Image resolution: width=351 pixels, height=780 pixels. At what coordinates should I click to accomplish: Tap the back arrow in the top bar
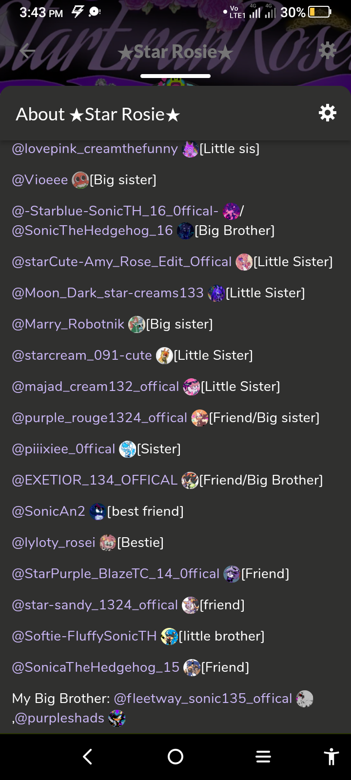click(28, 51)
